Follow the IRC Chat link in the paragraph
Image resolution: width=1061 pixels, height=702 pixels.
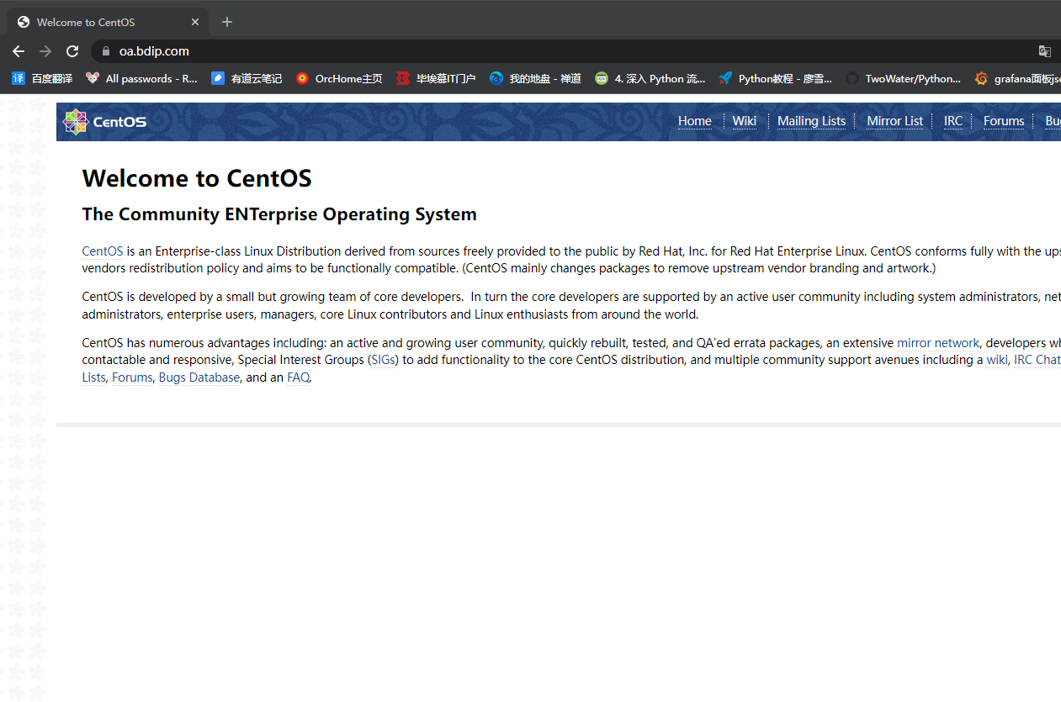(x=1037, y=360)
